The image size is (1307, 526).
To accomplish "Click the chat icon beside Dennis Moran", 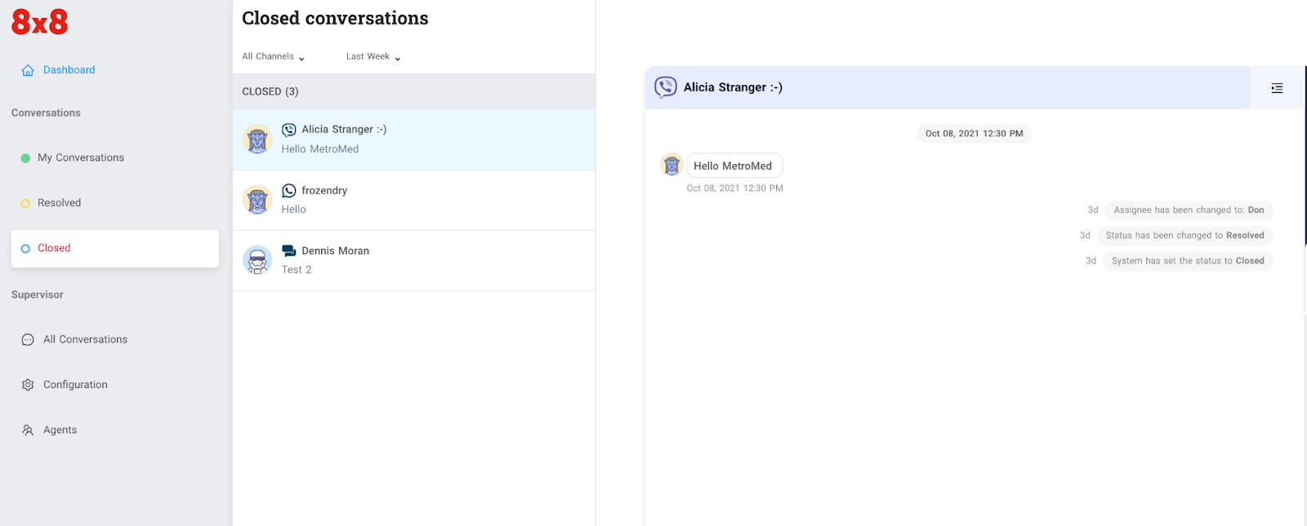I will [x=289, y=251].
